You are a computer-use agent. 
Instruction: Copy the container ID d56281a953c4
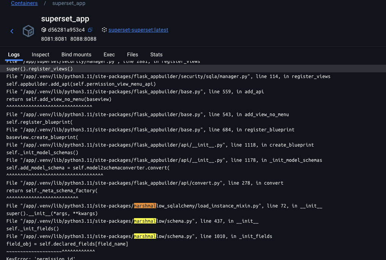pyautogui.click(x=90, y=30)
